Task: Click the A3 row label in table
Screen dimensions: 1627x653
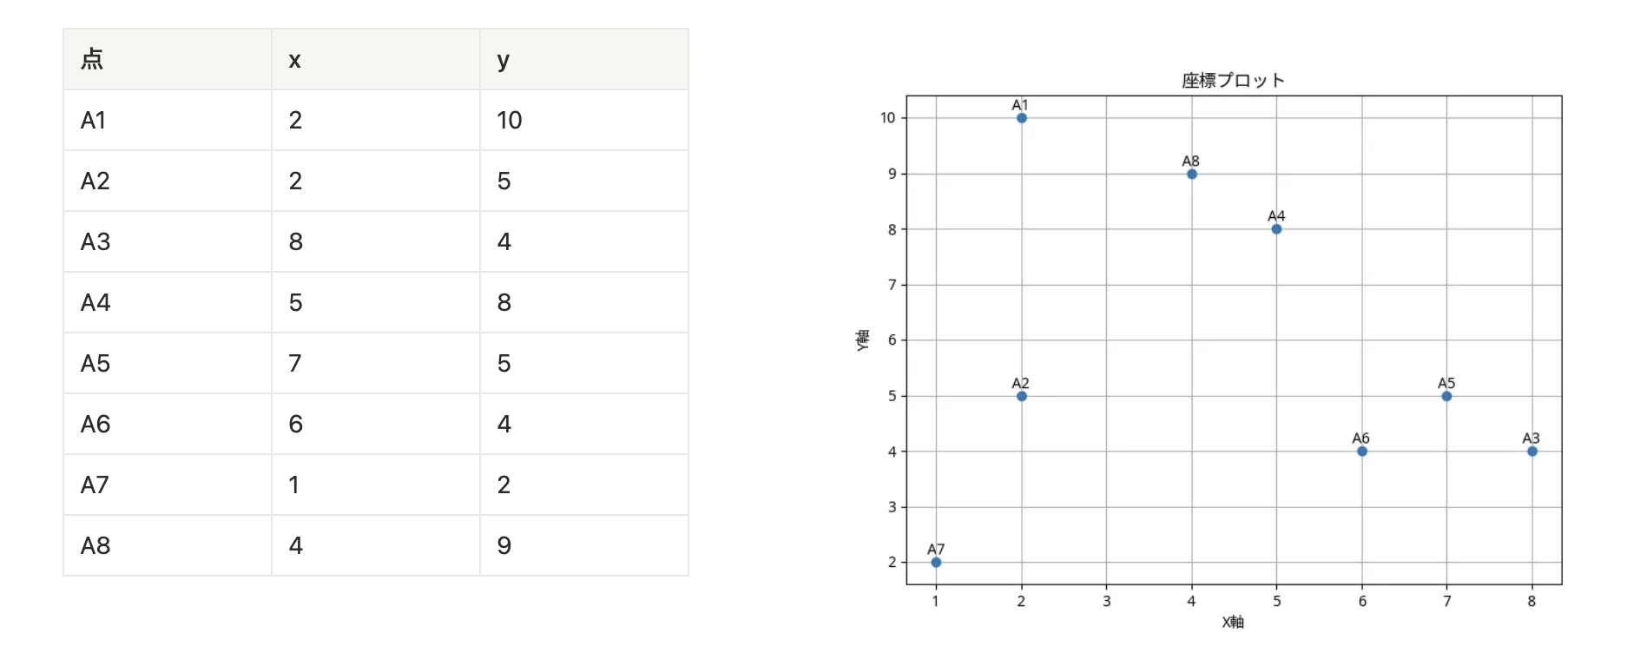Action: (96, 242)
